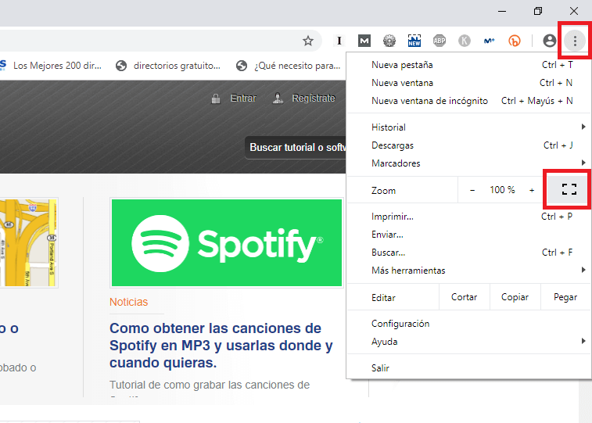
Task: Click the user icon beside Regístrate
Action: 278,99
